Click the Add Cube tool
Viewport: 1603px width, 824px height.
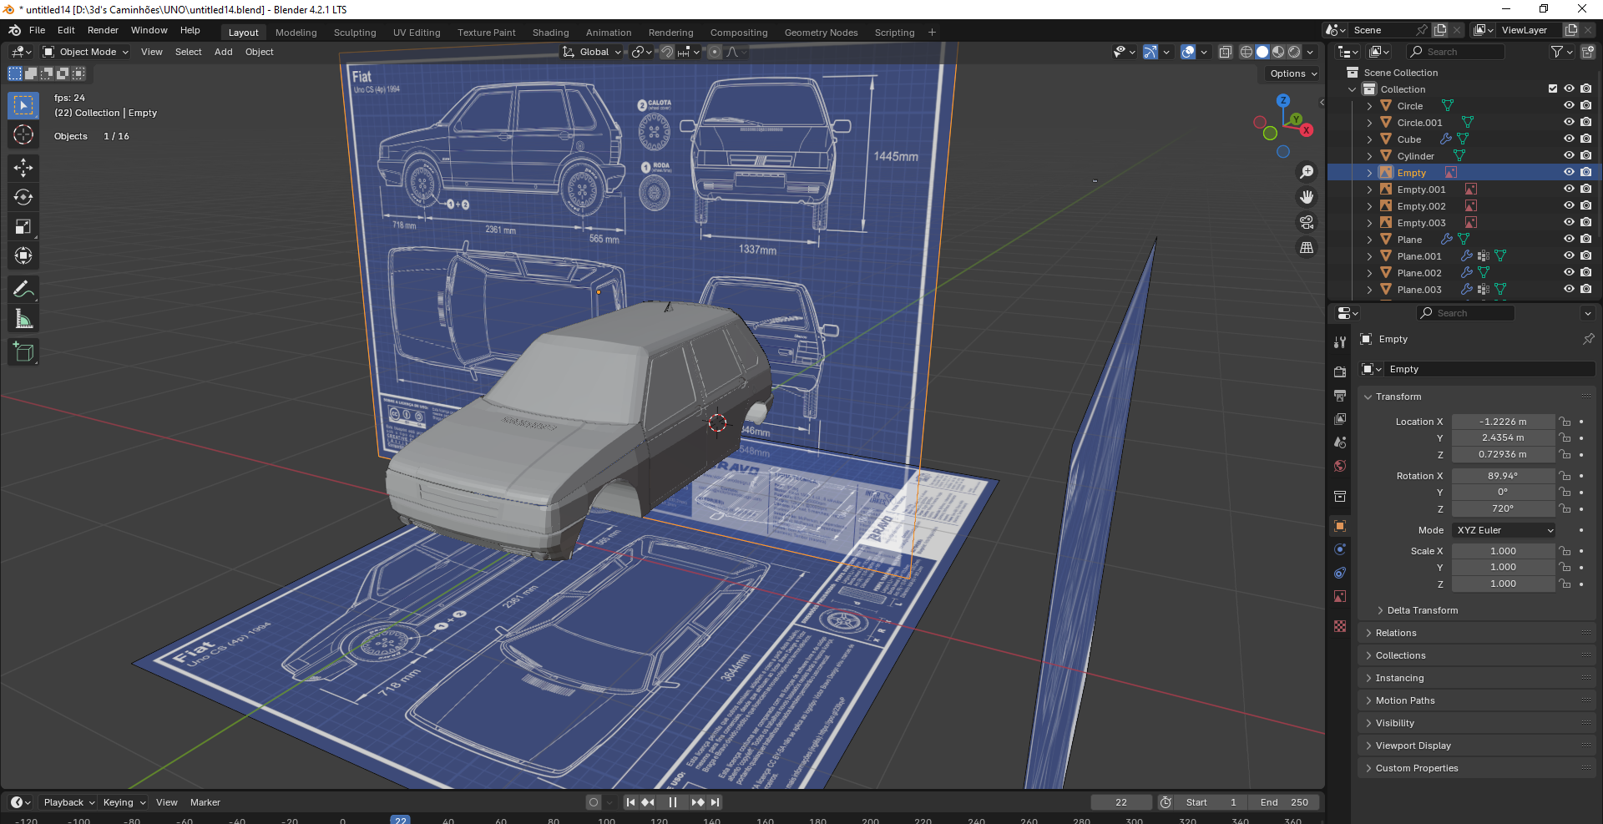tap(23, 352)
